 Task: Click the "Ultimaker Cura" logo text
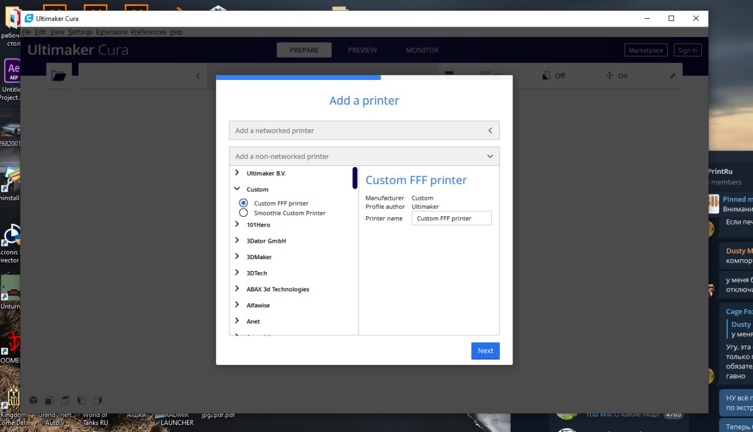pos(78,50)
